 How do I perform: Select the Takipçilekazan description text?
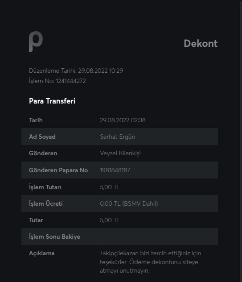pyautogui.click(x=151, y=262)
